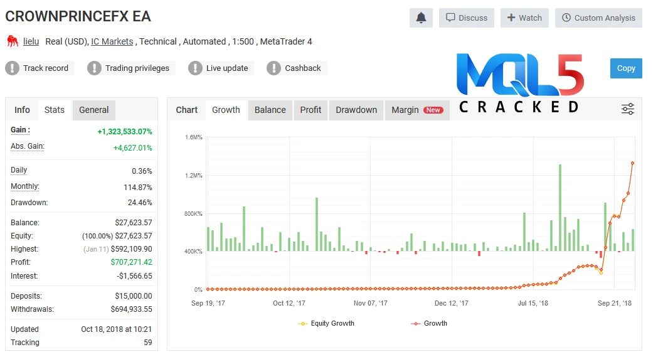The width and height of the screenshot is (663, 352).
Task: Open the chart settings sliders icon
Action: (x=627, y=109)
